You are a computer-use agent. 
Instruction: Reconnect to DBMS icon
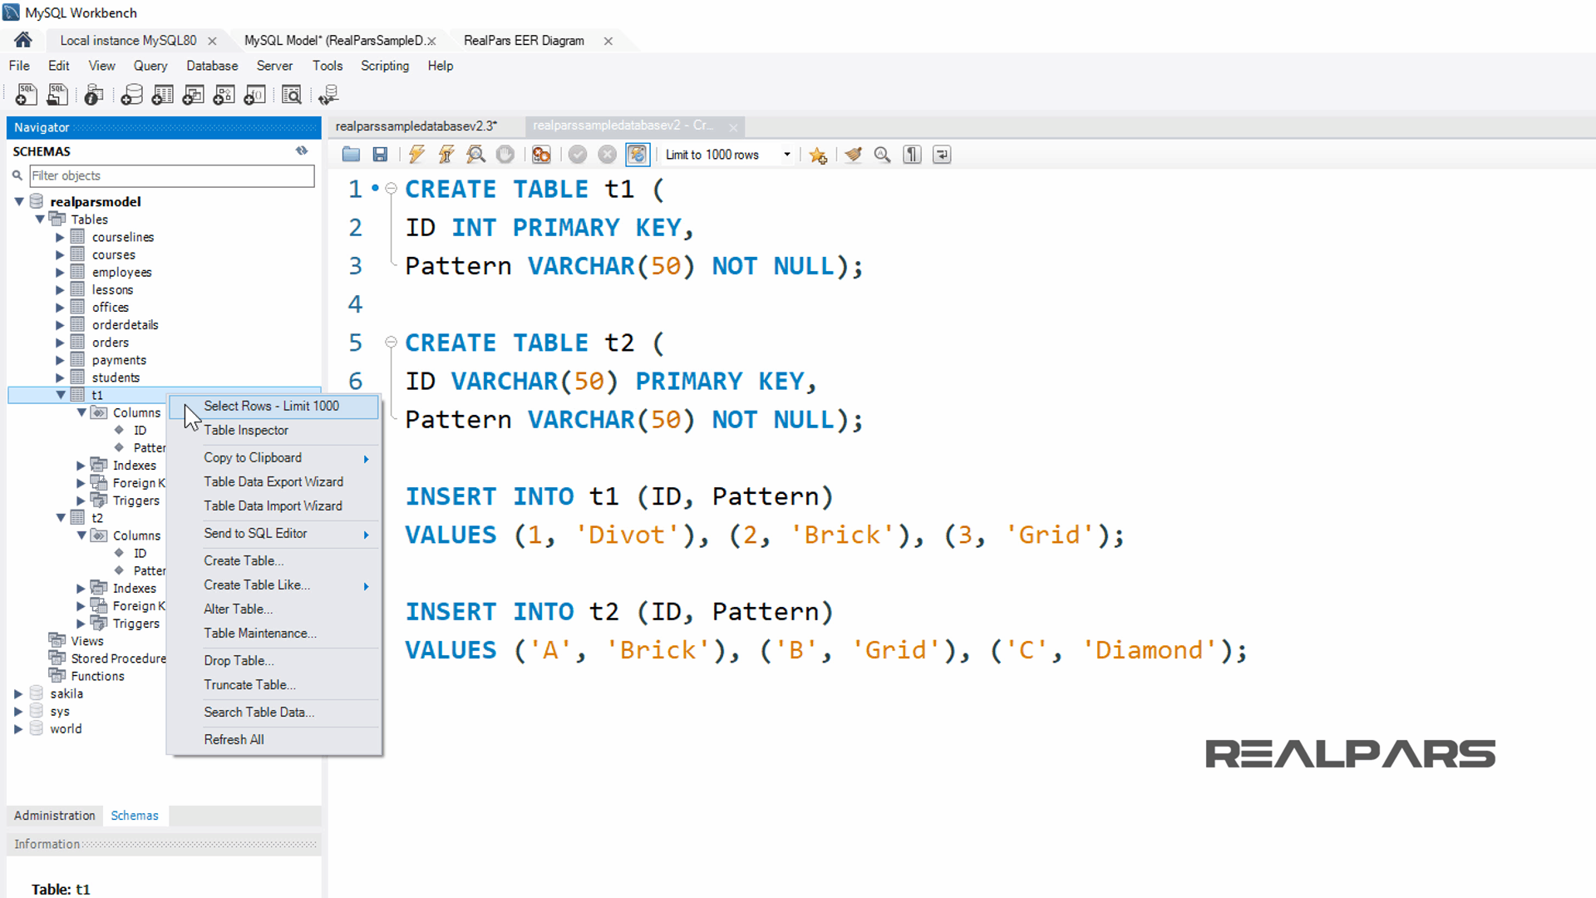pos(328,95)
